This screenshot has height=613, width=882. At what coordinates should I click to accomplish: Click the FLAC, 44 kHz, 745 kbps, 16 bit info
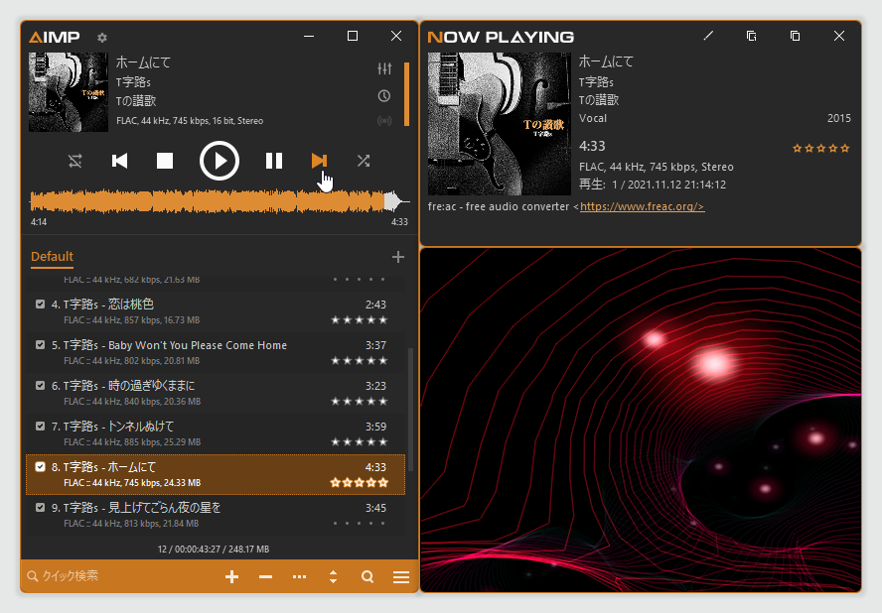pos(190,121)
